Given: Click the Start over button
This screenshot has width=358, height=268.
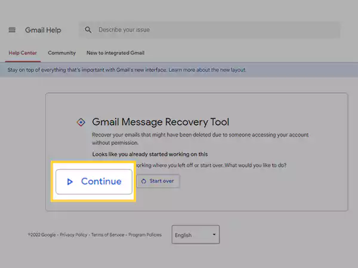Looking at the screenshot, I should [x=158, y=181].
